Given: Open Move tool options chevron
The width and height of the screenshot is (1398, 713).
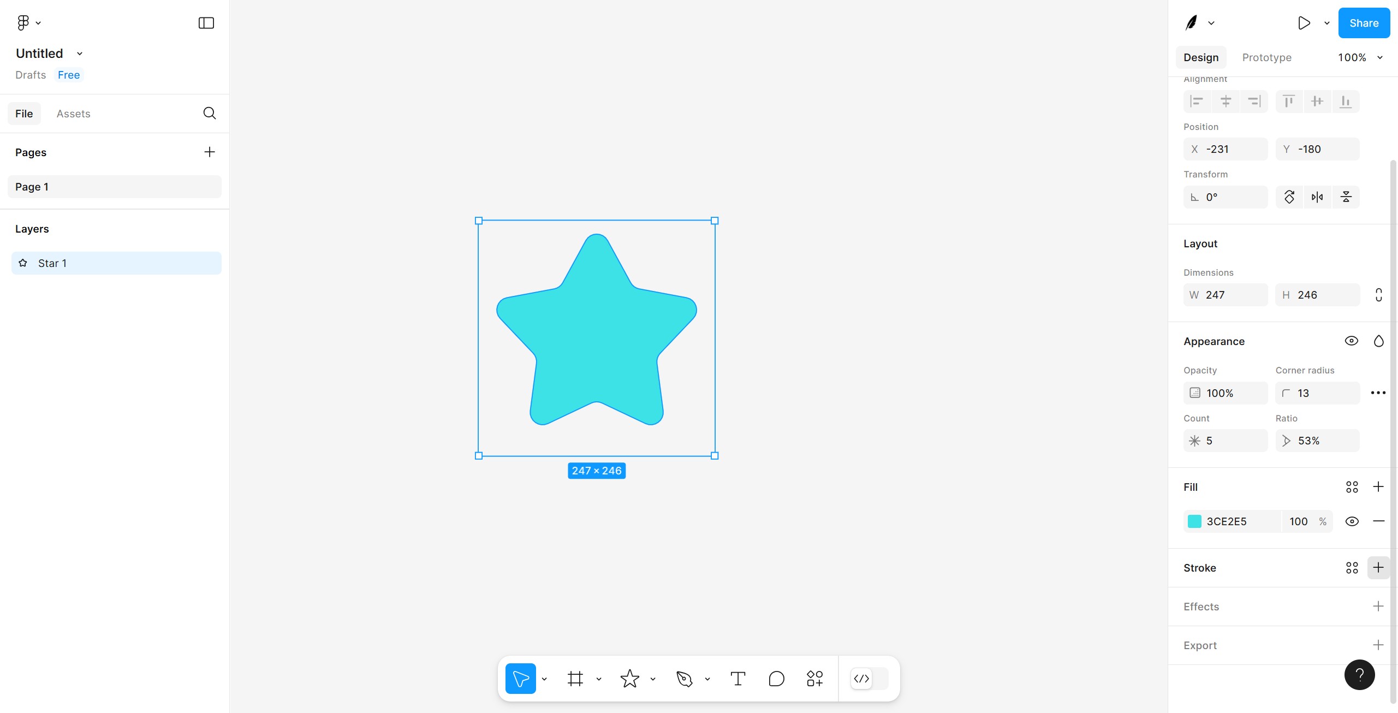Looking at the screenshot, I should (x=544, y=679).
